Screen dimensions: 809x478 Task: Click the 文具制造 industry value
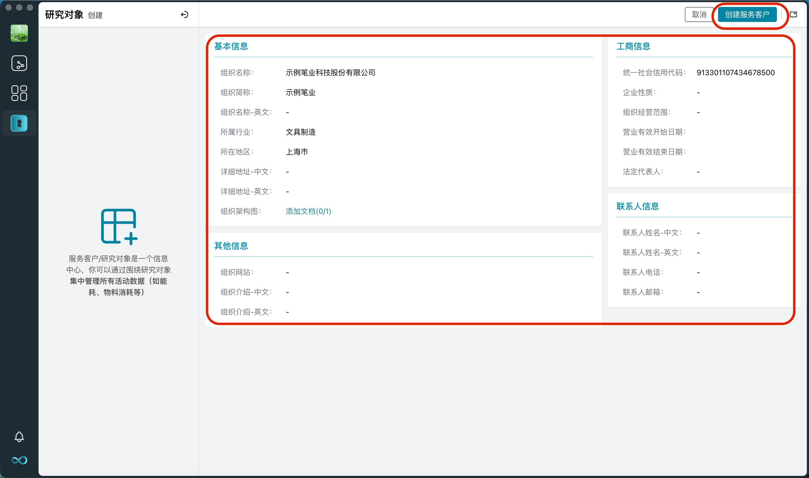[300, 132]
